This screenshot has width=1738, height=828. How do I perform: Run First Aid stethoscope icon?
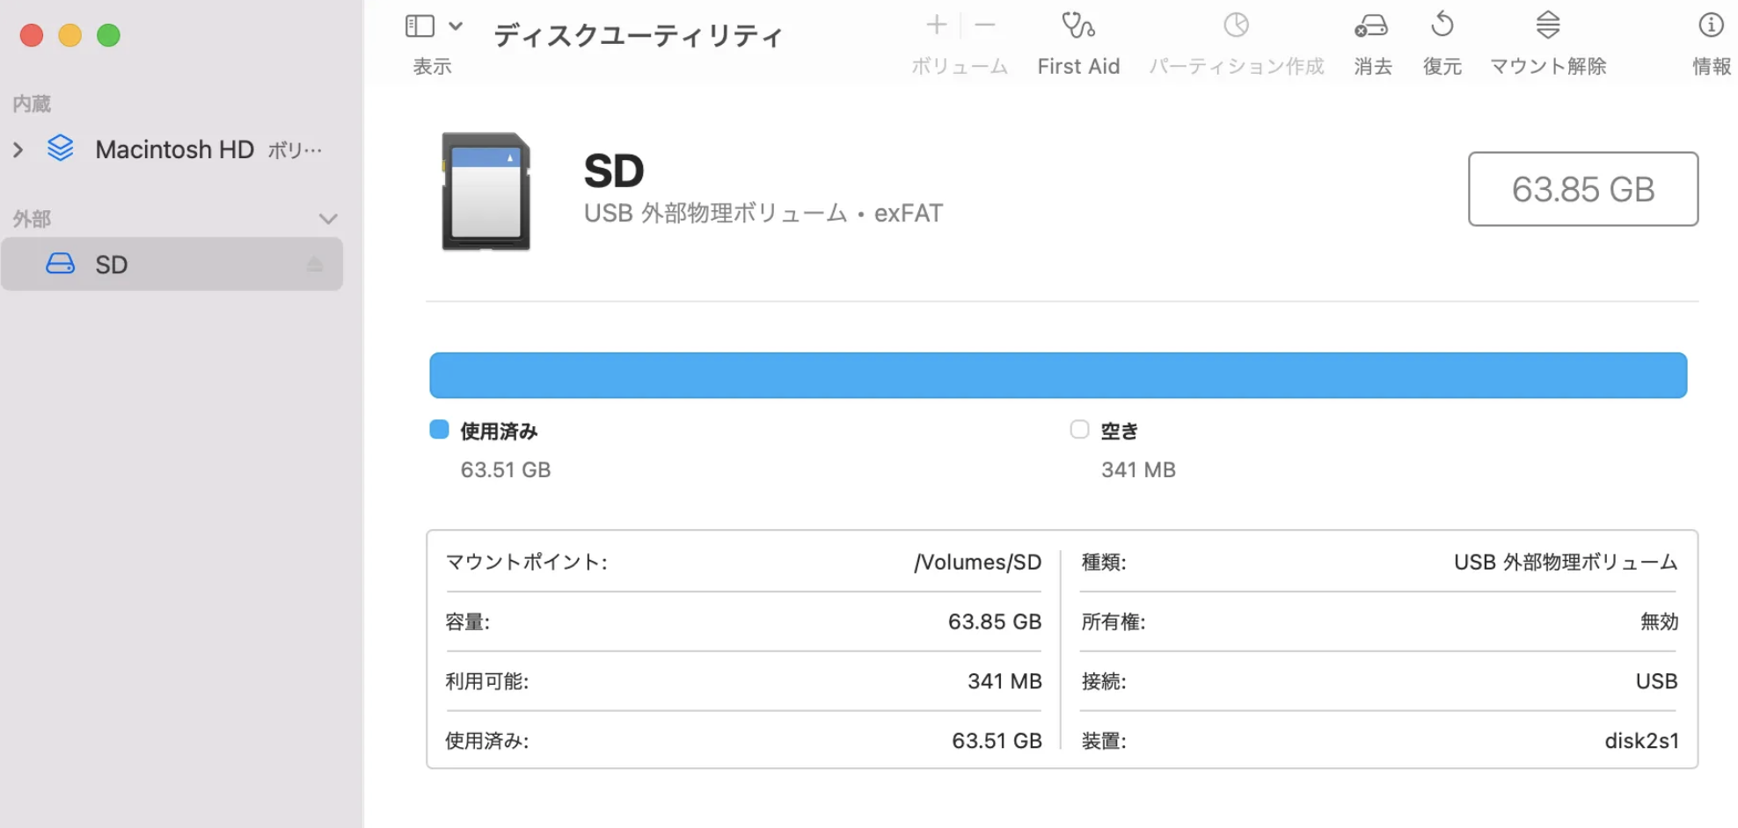tap(1078, 25)
